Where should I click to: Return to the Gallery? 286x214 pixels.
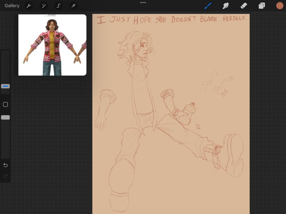click(12, 6)
